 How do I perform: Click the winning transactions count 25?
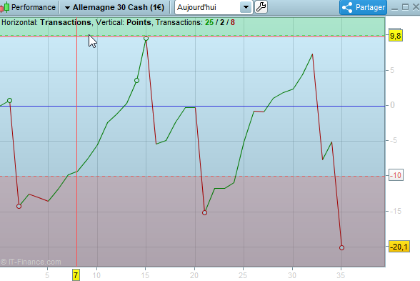coord(209,23)
